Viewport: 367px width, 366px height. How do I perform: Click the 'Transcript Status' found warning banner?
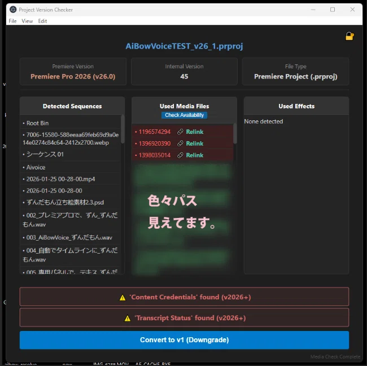184,318
